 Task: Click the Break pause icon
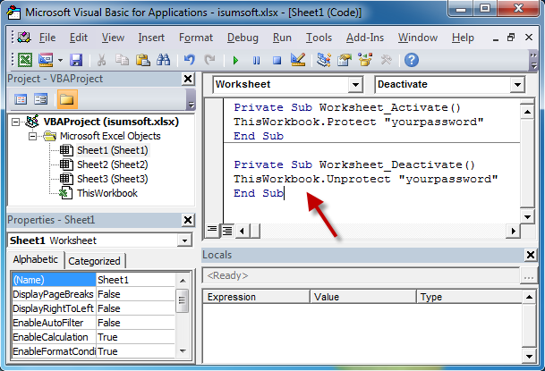point(256,61)
